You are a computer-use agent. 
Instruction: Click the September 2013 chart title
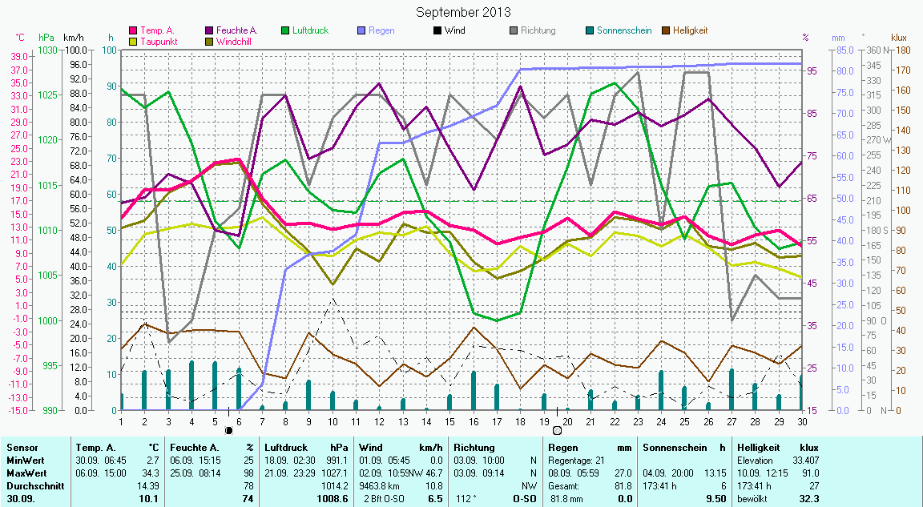(x=463, y=13)
